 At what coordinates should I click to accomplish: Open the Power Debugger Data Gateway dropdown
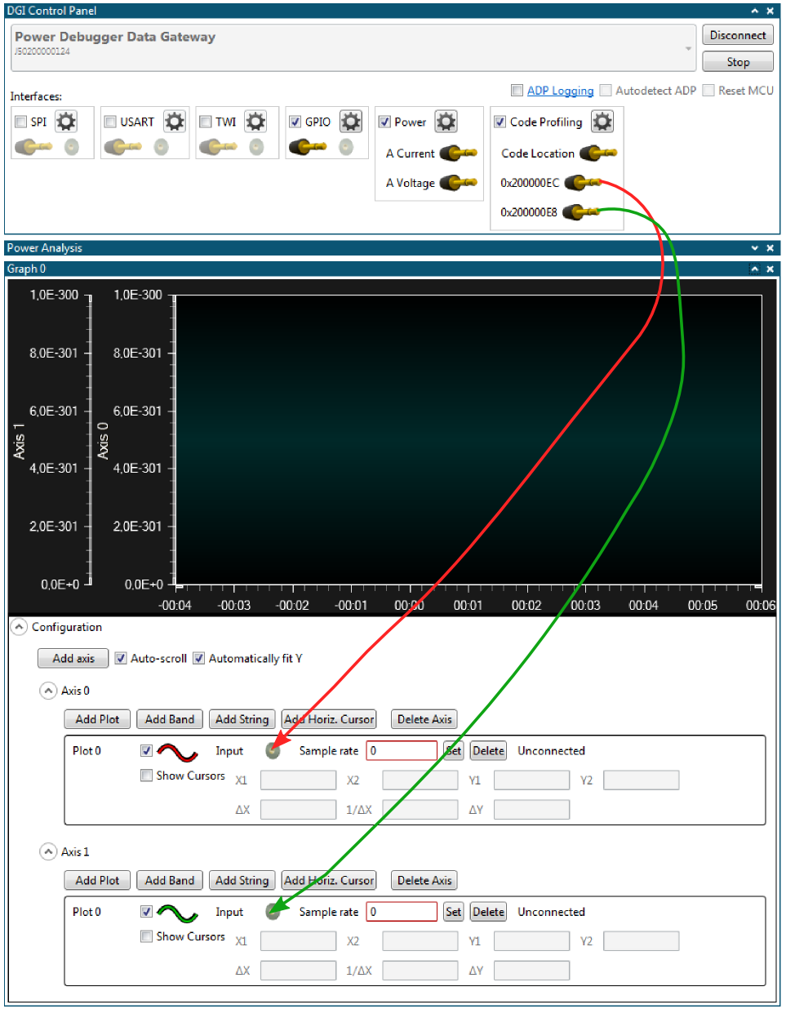[688, 48]
